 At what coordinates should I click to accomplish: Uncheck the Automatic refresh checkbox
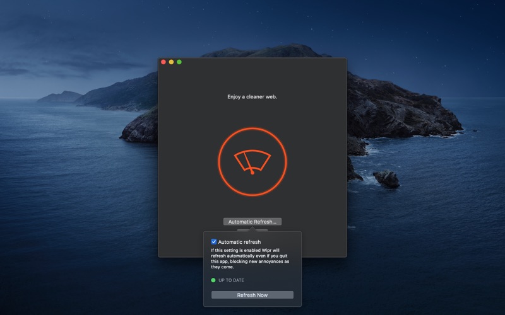point(213,241)
